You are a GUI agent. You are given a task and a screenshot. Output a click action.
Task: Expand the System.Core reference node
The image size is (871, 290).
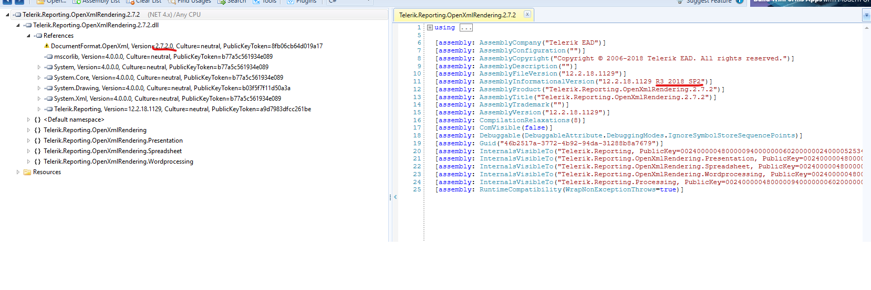39,78
